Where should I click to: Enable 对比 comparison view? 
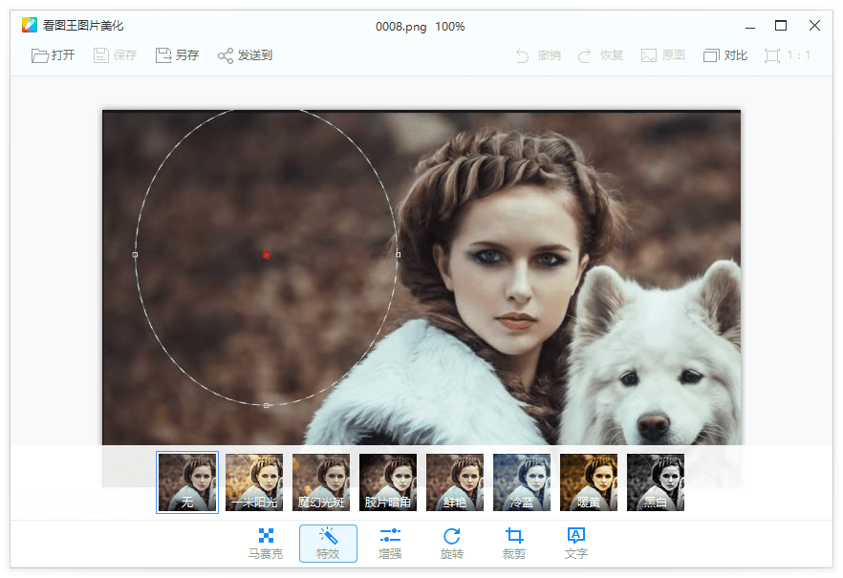point(725,54)
